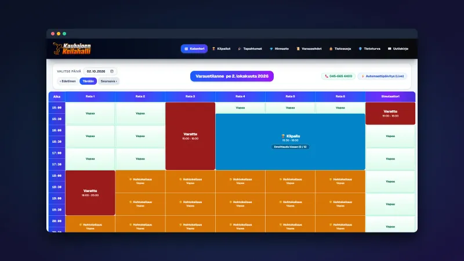Book free Simulaattori slot at 17:00

click(x=390, y=159)
